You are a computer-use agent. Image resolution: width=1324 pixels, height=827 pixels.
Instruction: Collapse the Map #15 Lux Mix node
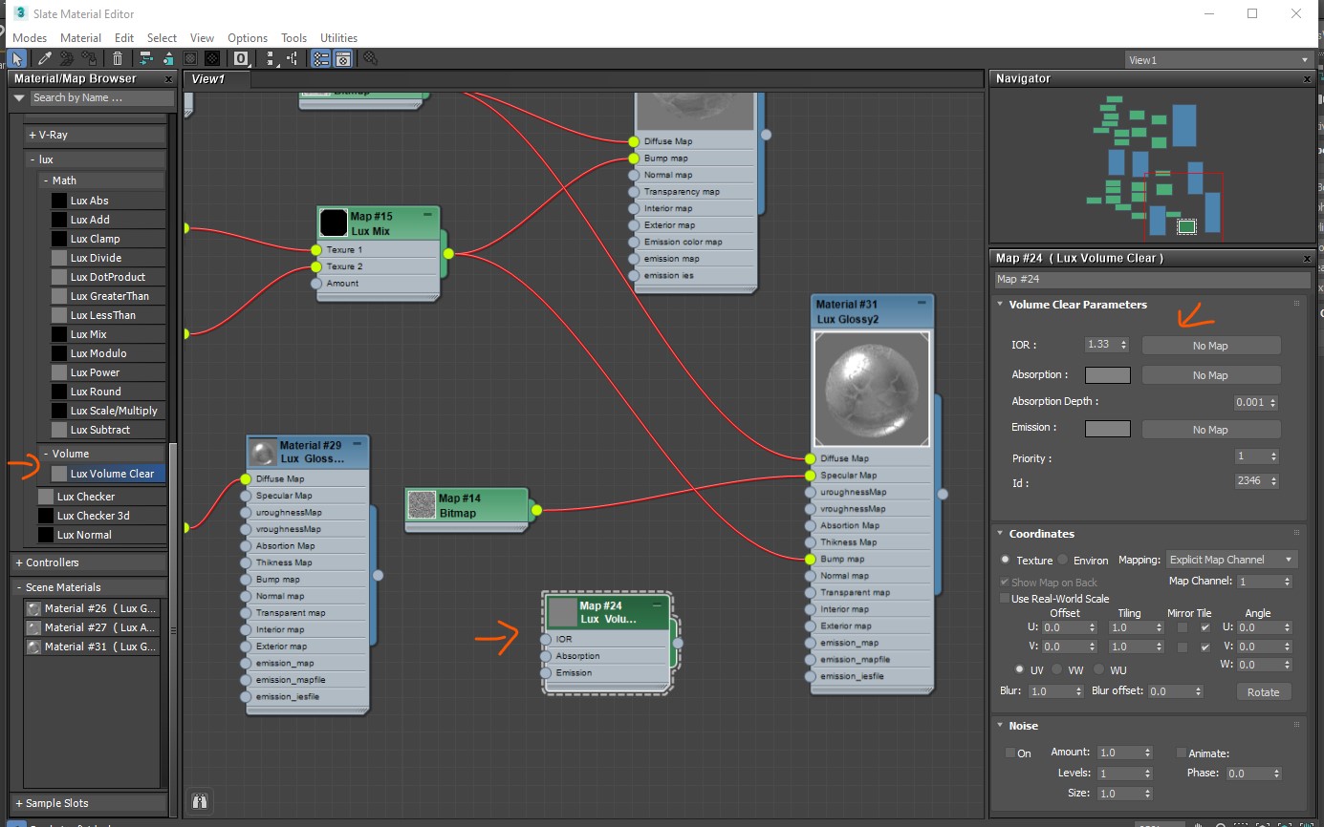pyautogui.click(x=427, y=216)
